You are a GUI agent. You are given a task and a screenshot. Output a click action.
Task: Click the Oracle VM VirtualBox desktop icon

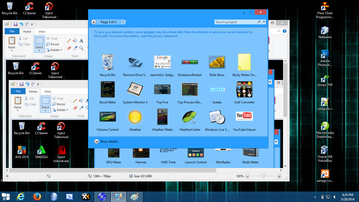tap(325, 154)
